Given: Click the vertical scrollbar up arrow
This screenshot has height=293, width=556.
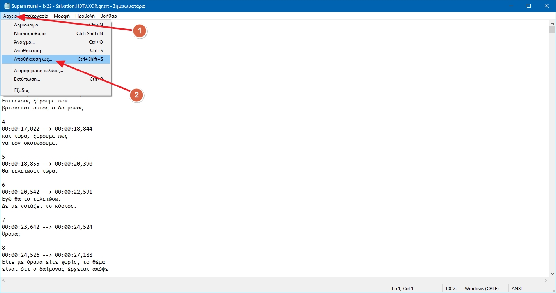Looking at the screenshot, I should tap(552, 23).
